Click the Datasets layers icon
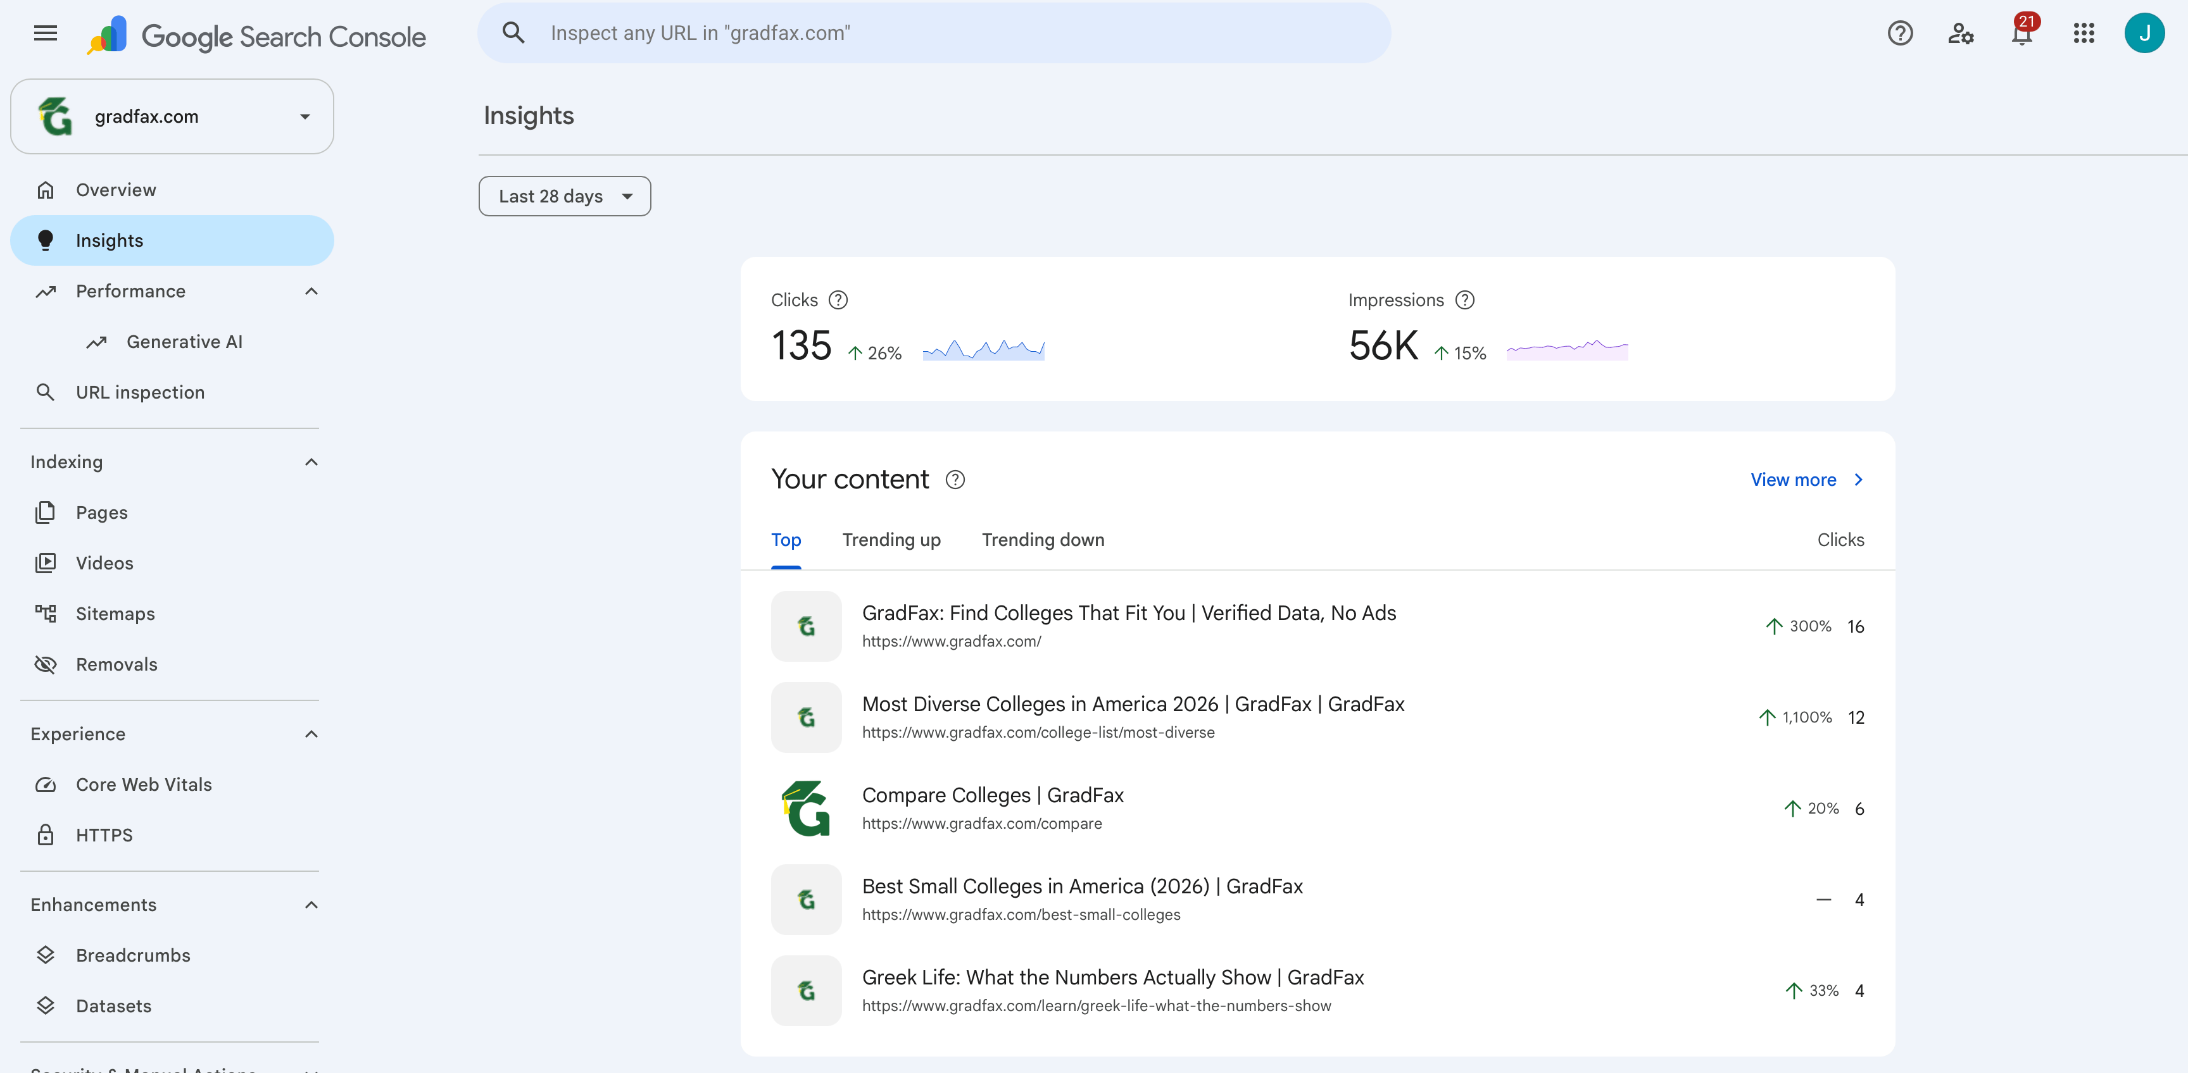 point(46,1005)
